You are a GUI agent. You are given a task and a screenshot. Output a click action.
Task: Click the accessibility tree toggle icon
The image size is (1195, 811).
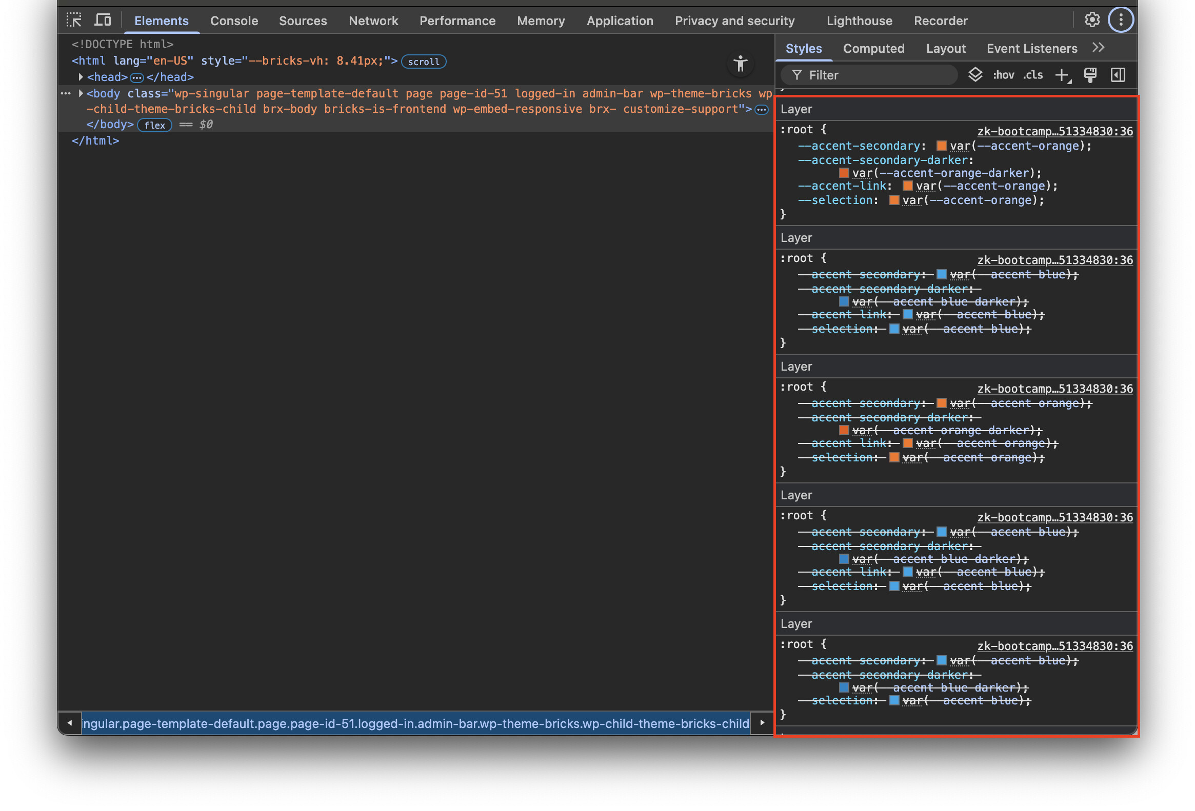click(741, 64)
